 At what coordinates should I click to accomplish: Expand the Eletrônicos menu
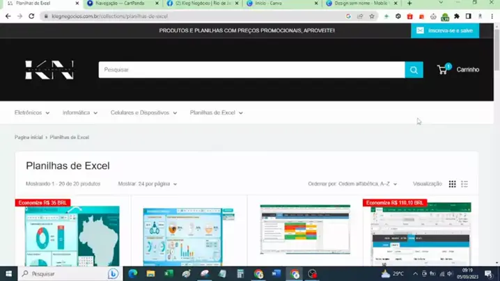tap(32, 113)
